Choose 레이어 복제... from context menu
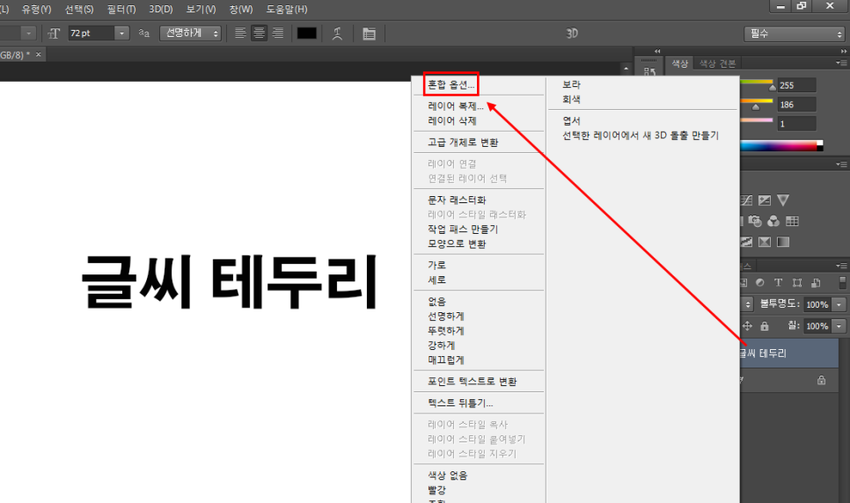850x503 pixels. [456, 106]
